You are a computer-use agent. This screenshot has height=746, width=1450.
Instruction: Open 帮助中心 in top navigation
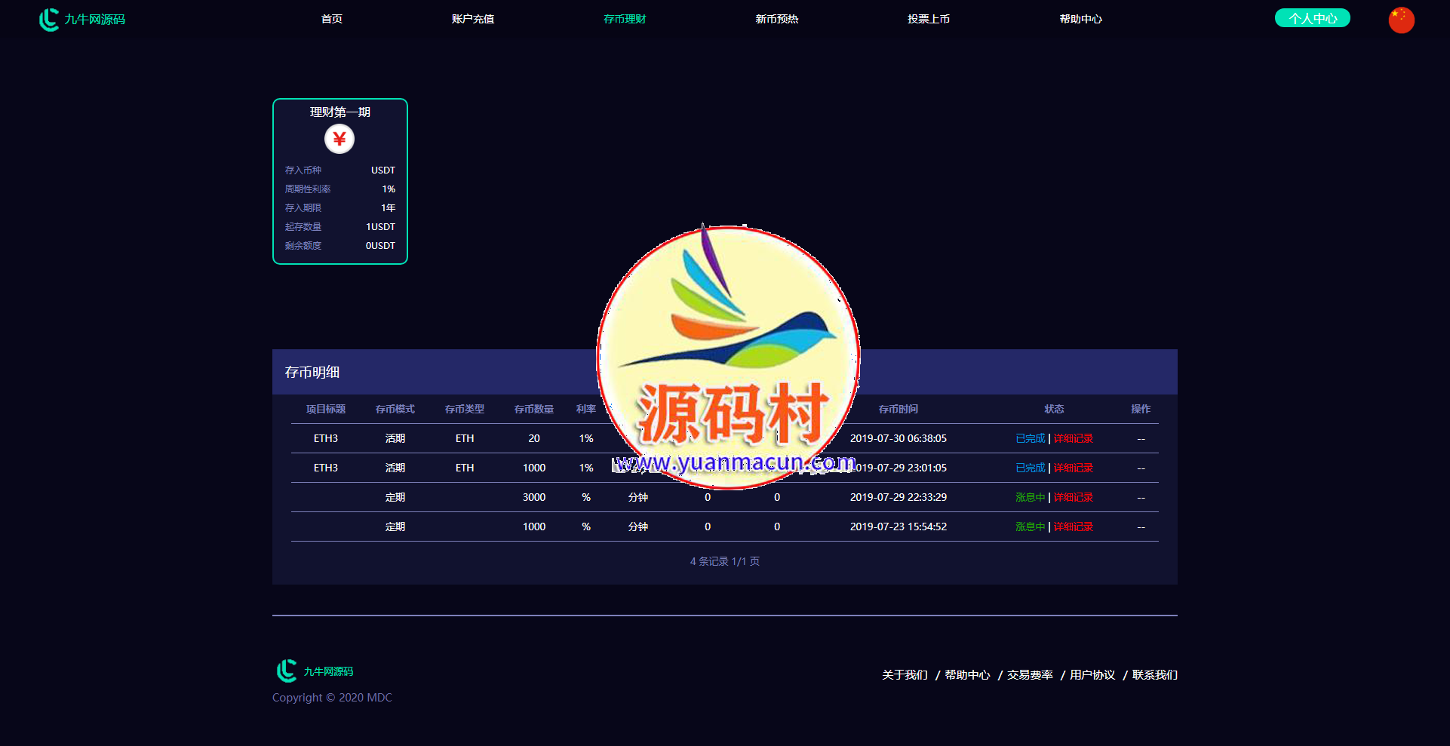click(x=1080, y=19)
